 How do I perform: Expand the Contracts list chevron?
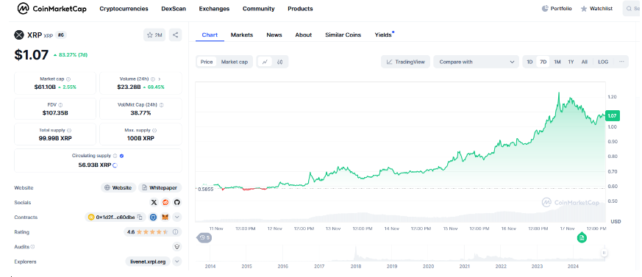pyautogui.click(x=177, y=217)
